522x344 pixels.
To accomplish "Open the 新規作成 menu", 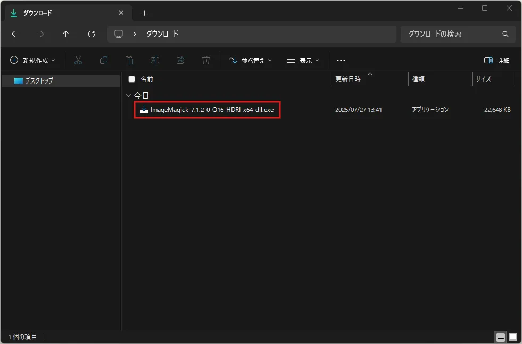I will tap(32, 60).
